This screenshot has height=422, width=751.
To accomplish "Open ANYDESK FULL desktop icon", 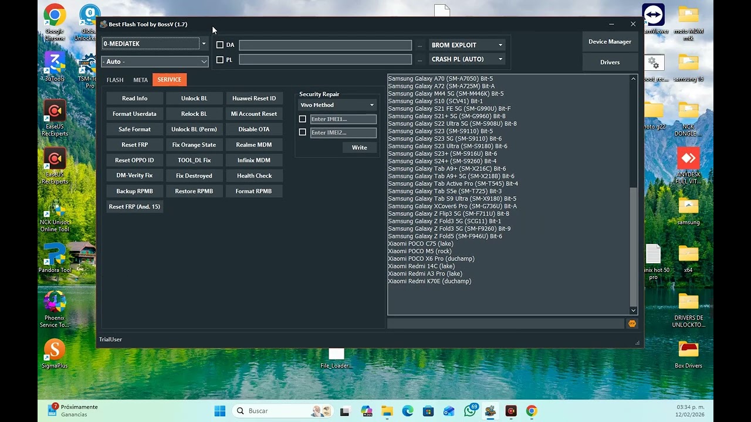I will point(688,165).
